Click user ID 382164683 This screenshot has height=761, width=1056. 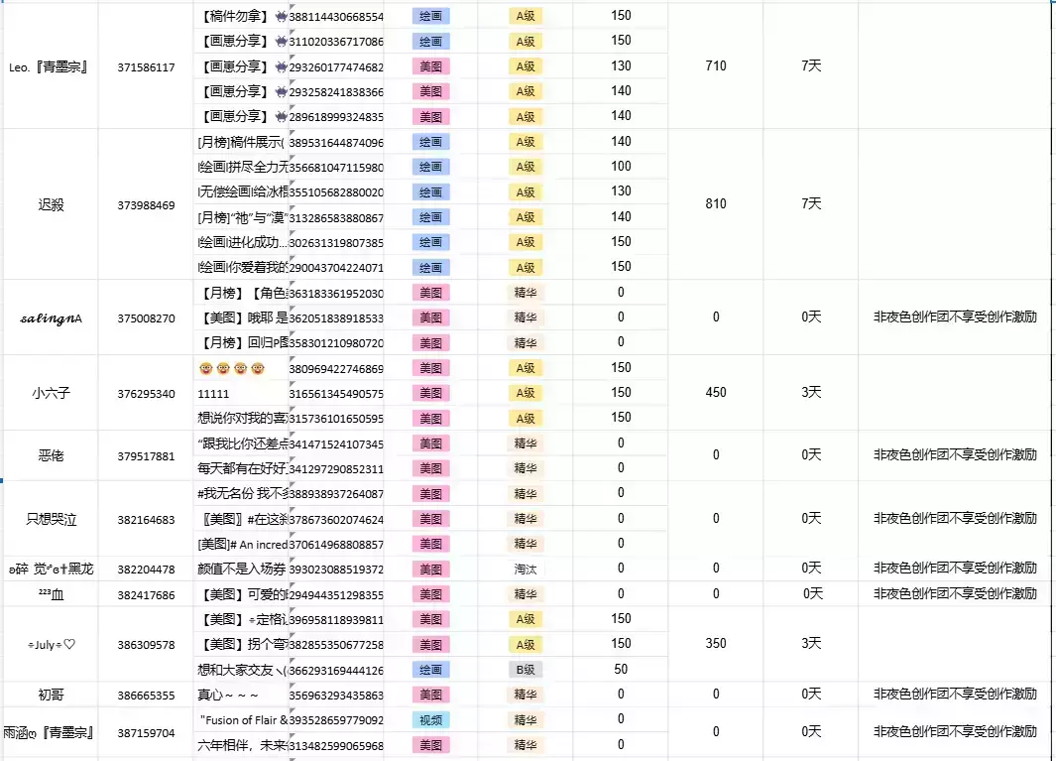tap(146, 520)
